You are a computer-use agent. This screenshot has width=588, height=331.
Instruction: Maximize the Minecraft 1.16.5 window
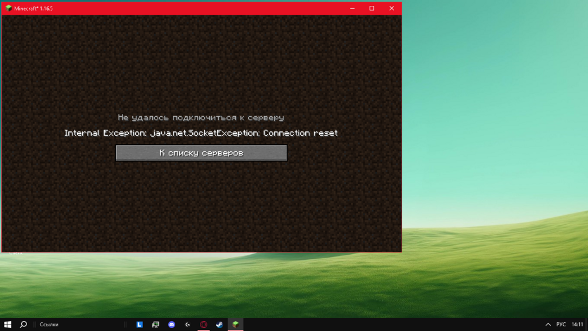pyautogui.click(x=372, y=8)
